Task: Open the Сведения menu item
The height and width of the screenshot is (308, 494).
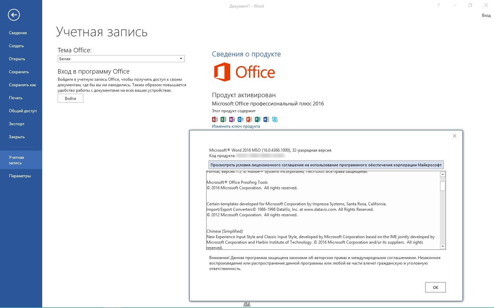Action: [x=18, y=33]
